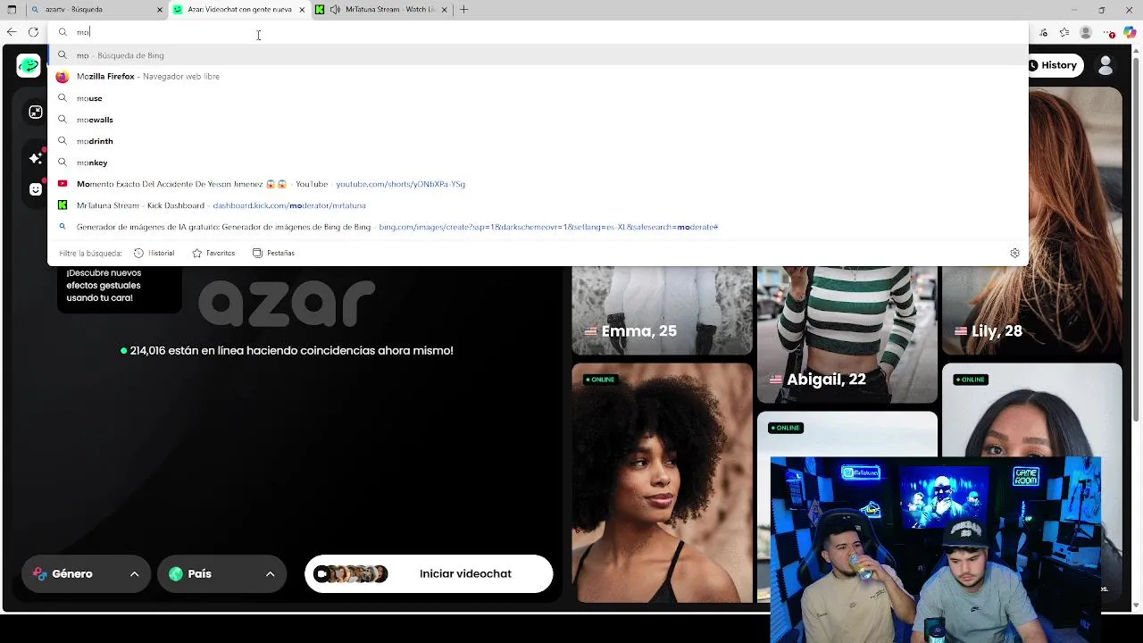Start video chat with Iniciar videochat
This screenshot has height=643, width=1143.
(429, 574)
